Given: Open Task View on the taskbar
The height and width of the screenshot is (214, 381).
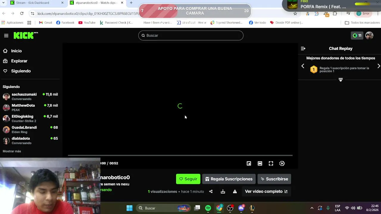Looking at the screenshot, I should [197, 208].
